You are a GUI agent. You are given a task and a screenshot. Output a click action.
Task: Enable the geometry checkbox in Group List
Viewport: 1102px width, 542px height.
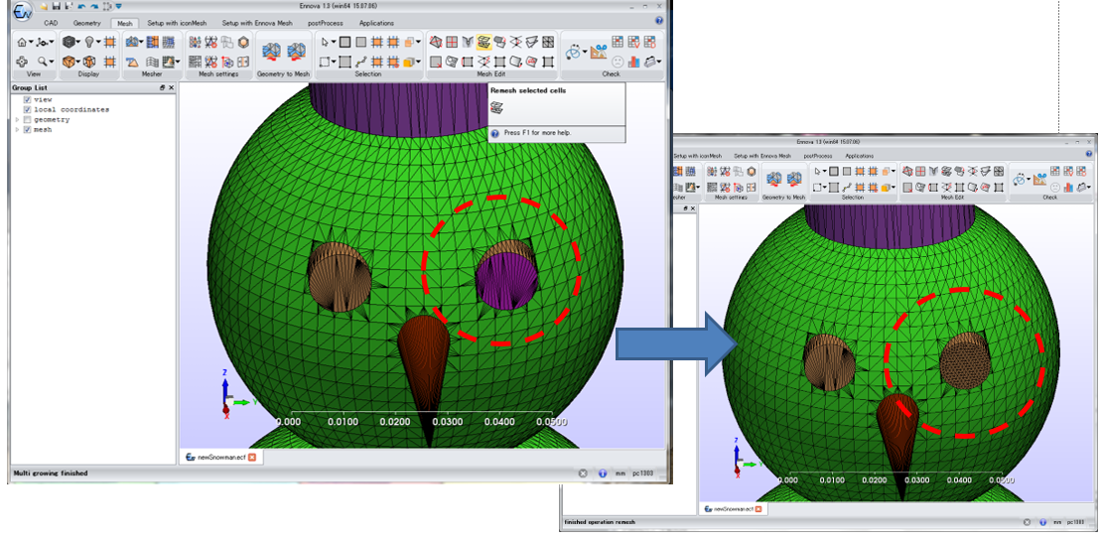pyautogui.click(x=28, y=119)
